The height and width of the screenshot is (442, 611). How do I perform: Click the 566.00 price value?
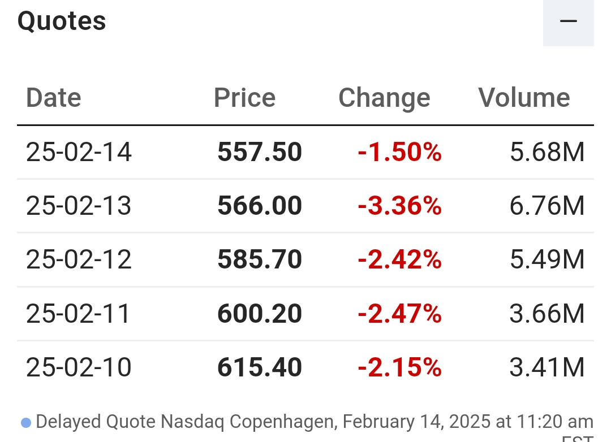(260, 206)
